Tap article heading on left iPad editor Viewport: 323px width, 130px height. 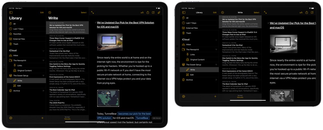(125, 25)
